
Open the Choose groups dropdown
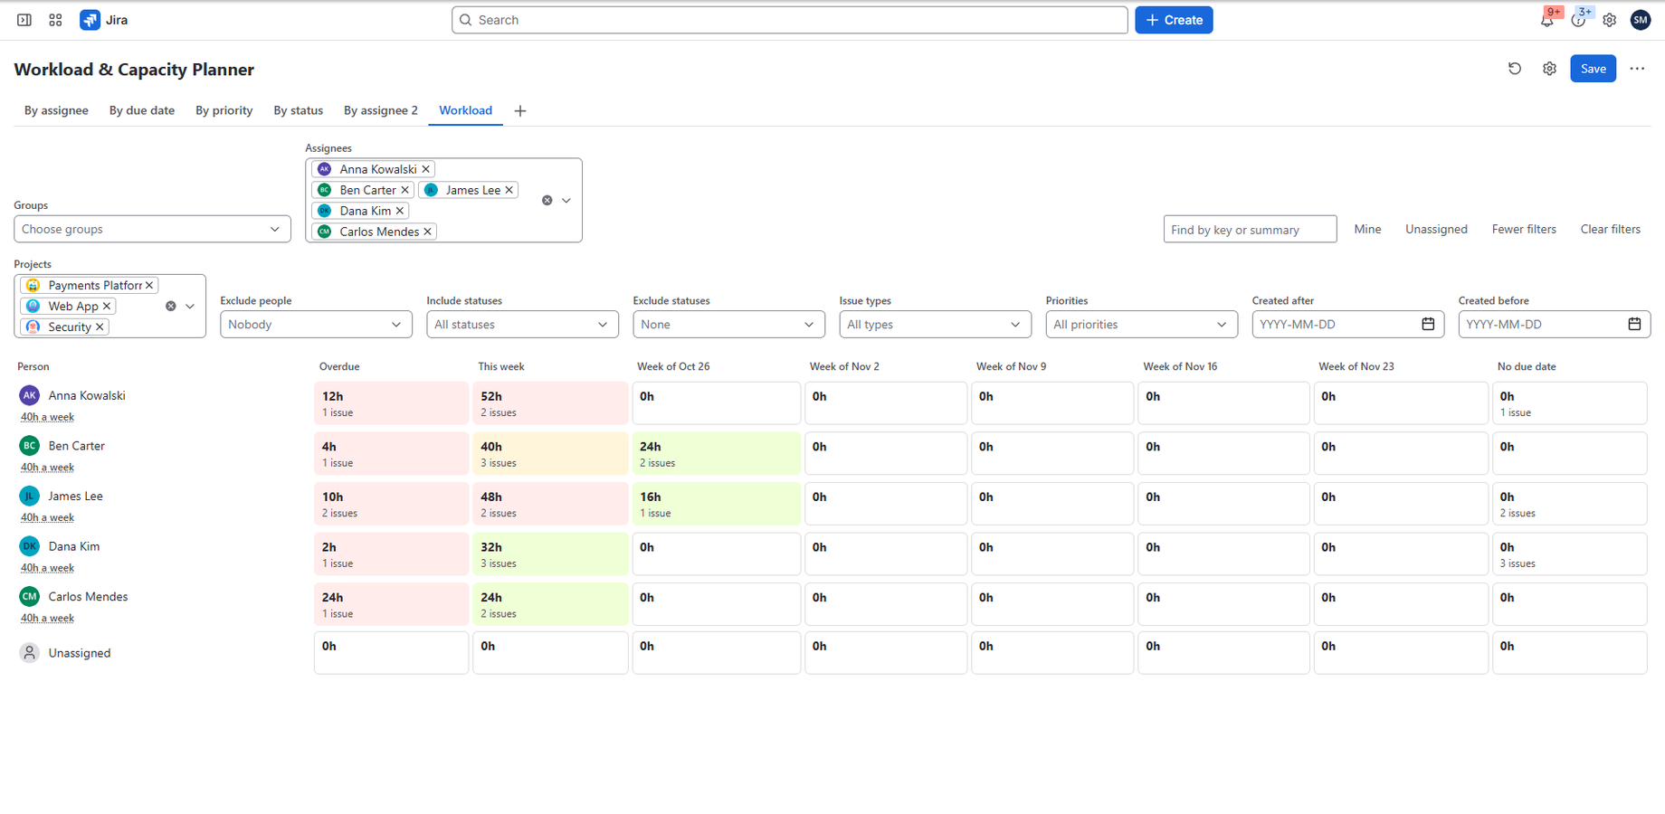coord(152,229)
